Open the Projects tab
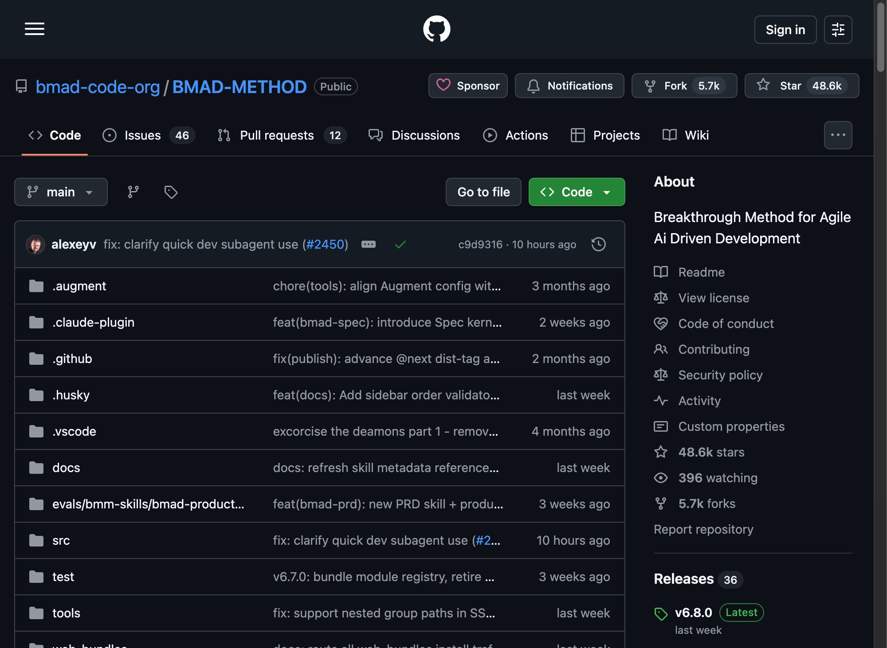This screenshot has width=887, height=648. pyautogui.click(x=605, y=135)
